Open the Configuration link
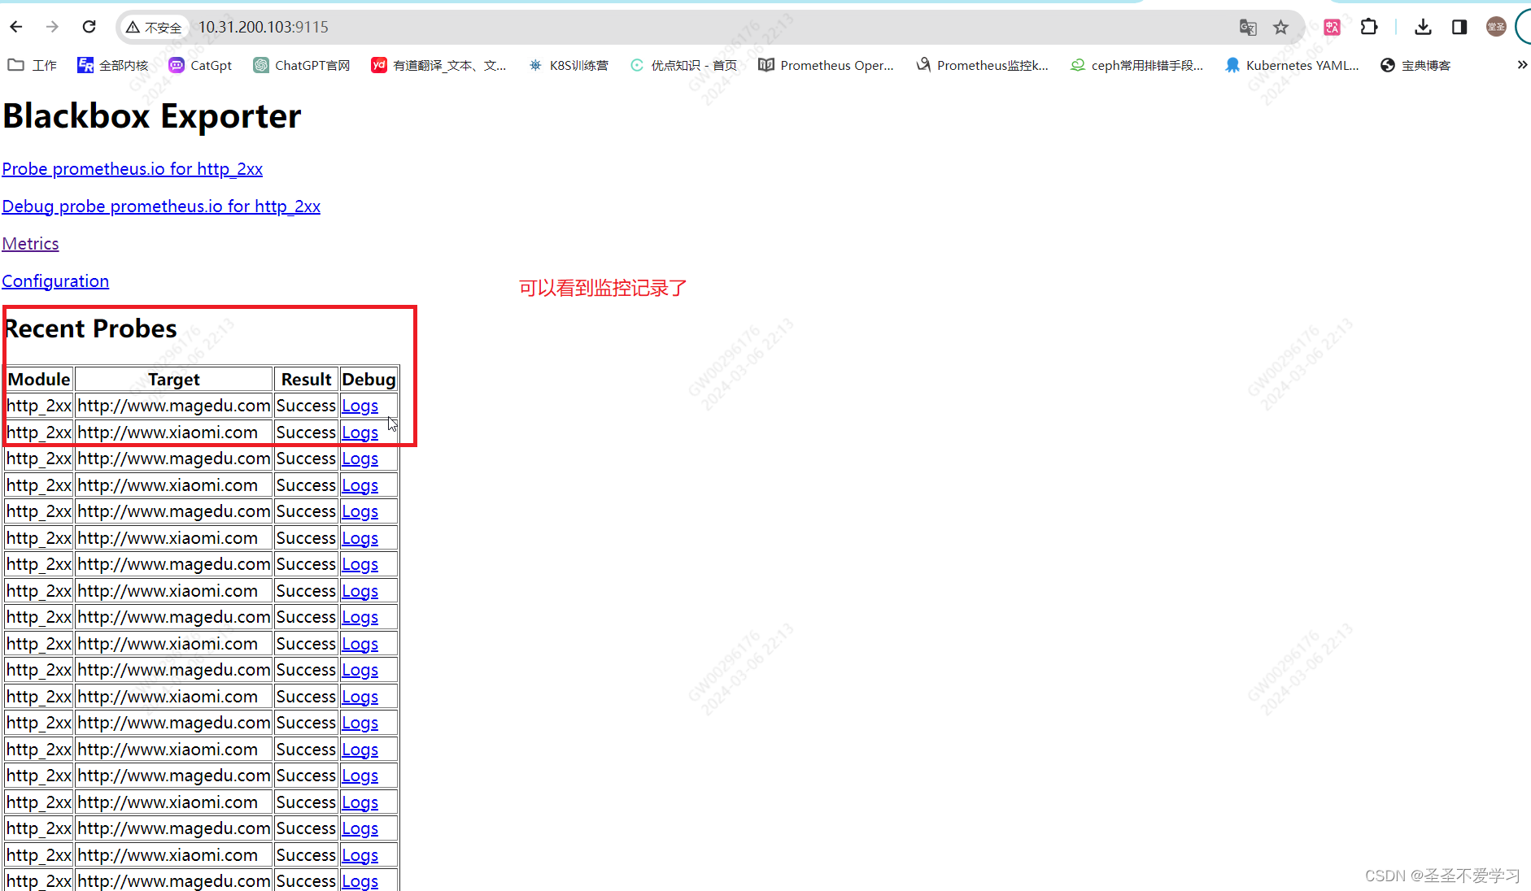1531x891 pixels. coord(55,281)
